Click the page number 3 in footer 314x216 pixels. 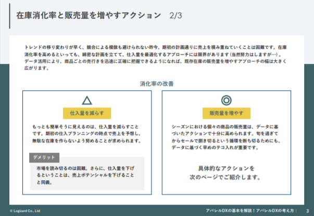click(x=307, y=210)
